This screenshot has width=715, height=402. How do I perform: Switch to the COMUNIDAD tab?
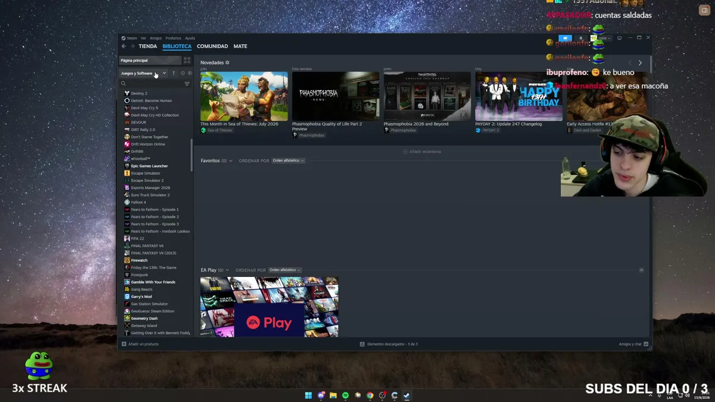click(x=212, y=46)
